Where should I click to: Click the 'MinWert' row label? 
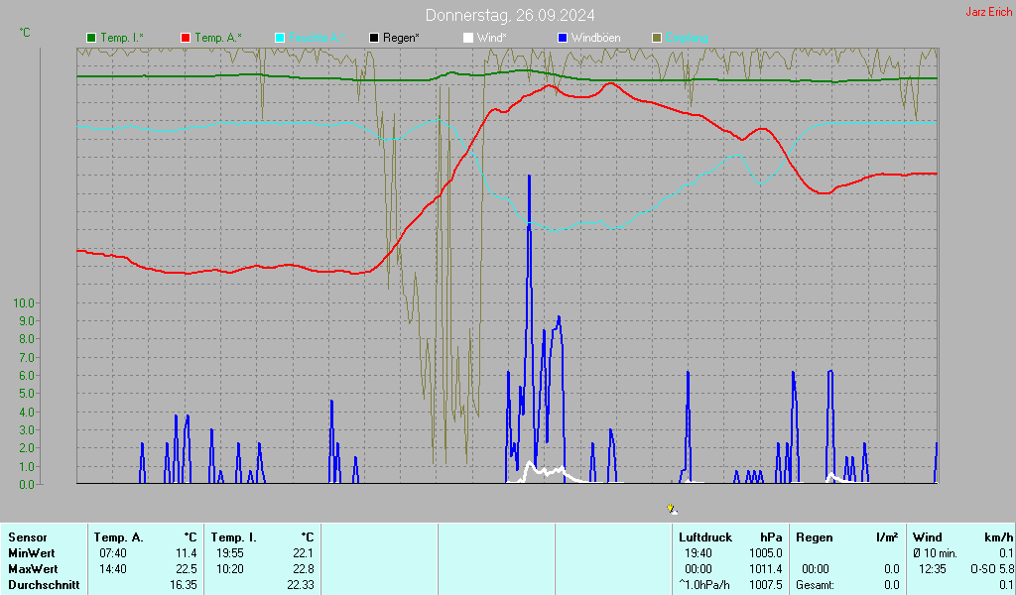pos(32,553)
